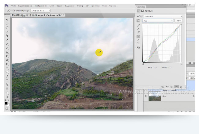Select the Свойства panel tab
This screenshot has width=199, height=134.
(141, 7)
